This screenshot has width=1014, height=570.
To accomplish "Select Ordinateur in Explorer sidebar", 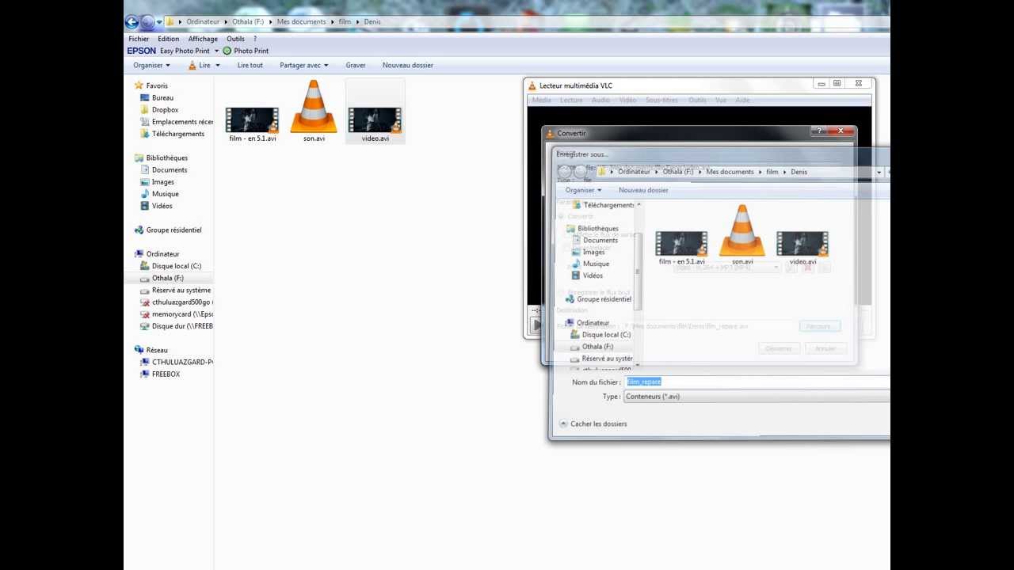I will pyautogui.click(x=157, y=254).
